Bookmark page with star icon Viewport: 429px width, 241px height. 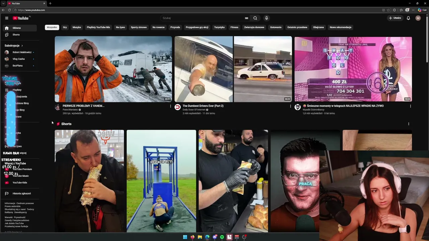coord(388,10)
